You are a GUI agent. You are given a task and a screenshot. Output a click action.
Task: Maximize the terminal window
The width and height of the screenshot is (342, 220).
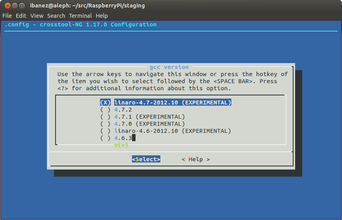pyautogui.click(x=22, y=6)
